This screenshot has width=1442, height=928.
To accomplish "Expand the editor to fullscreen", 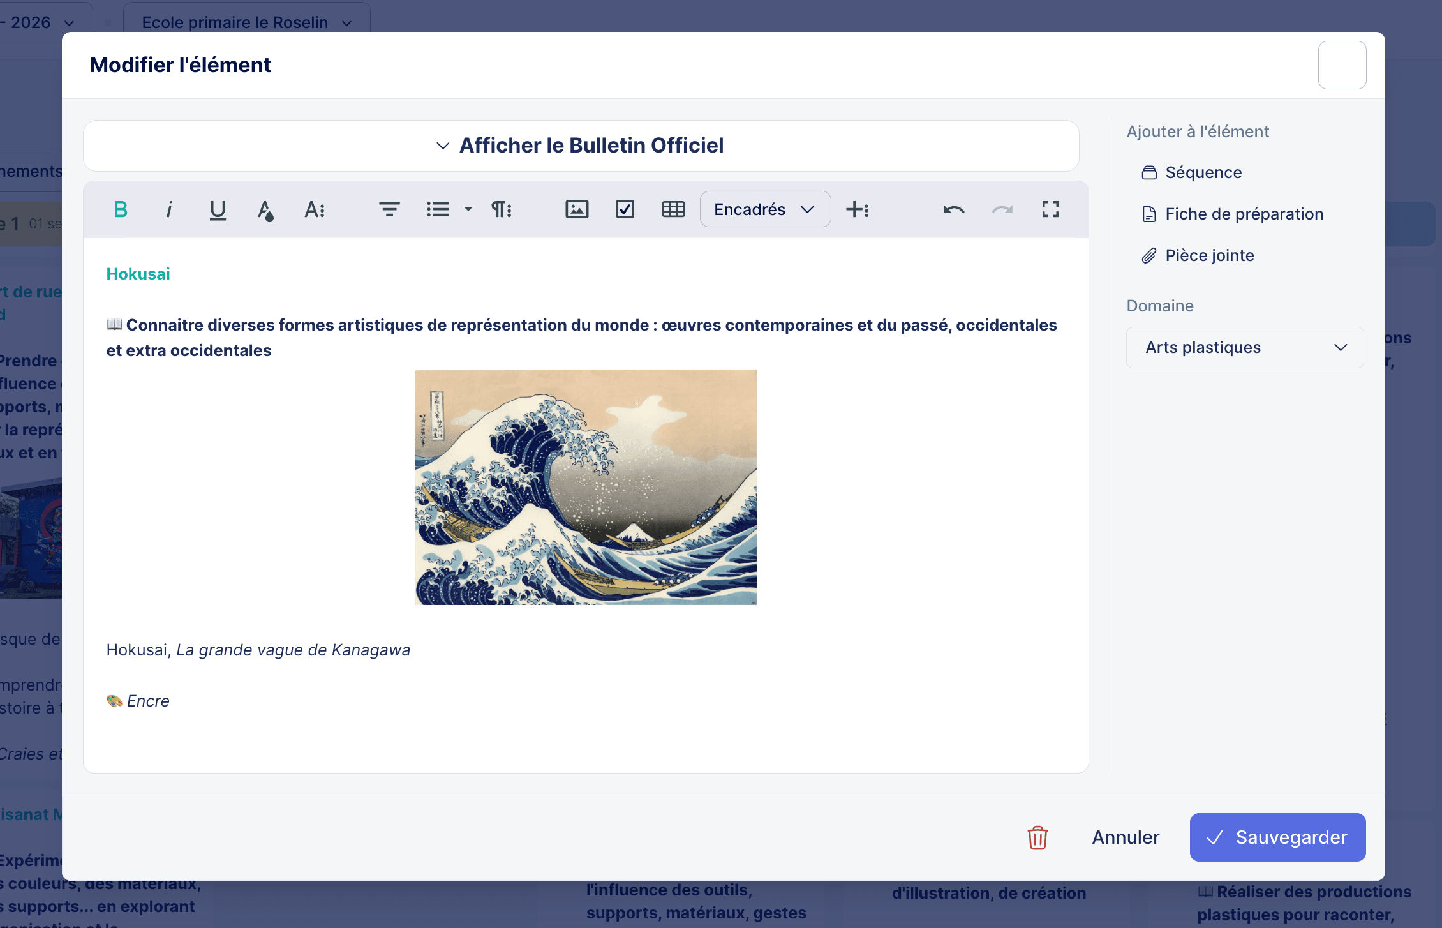I will [1050, 209].
